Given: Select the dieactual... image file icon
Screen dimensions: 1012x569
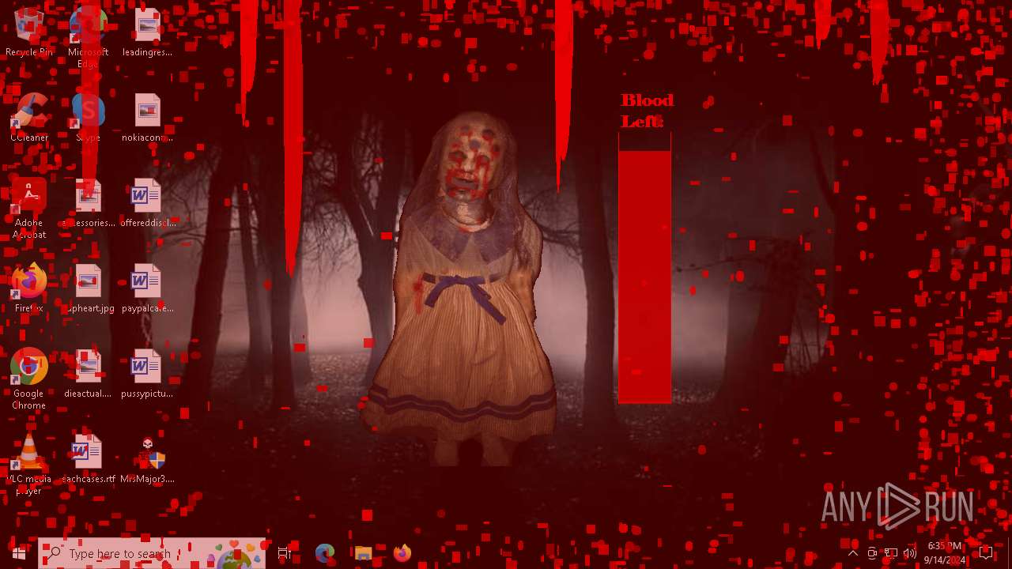Looking at the screenshot, I should pyautogui.click(x=88, y=375).
